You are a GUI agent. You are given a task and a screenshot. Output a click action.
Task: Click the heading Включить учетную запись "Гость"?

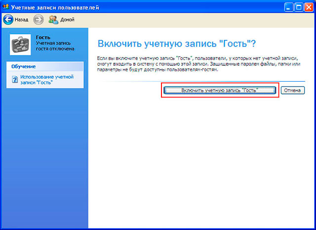[x=177, y=44]
